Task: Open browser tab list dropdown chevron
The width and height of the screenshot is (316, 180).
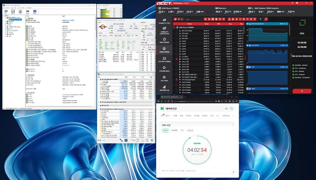Action: (219, 97)
